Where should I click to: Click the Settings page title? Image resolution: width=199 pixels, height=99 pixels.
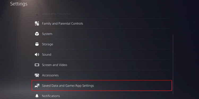point(19,4)
